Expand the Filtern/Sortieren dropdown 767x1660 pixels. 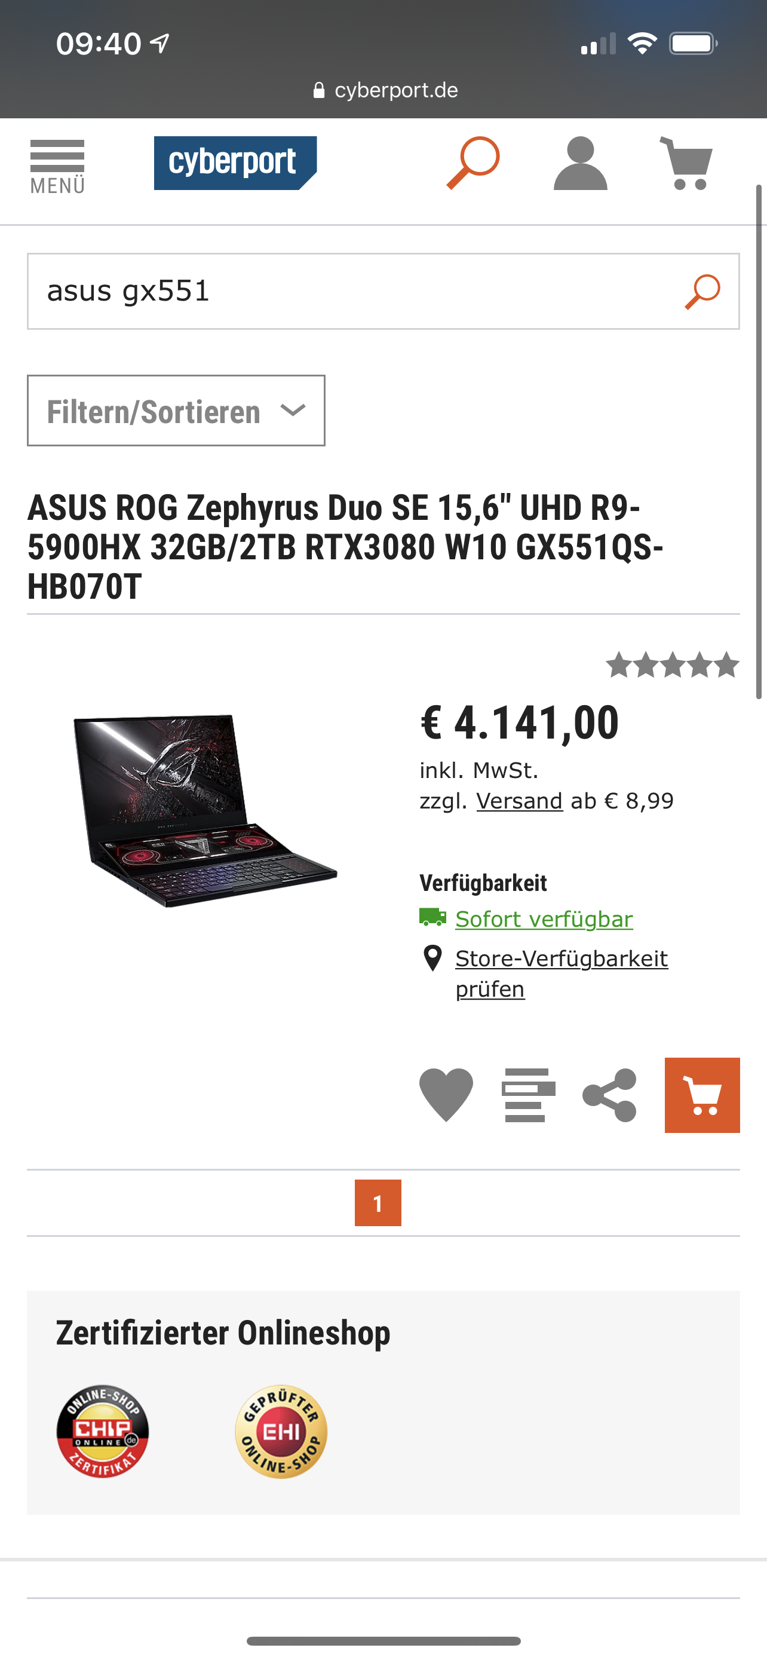pos(176,411)
